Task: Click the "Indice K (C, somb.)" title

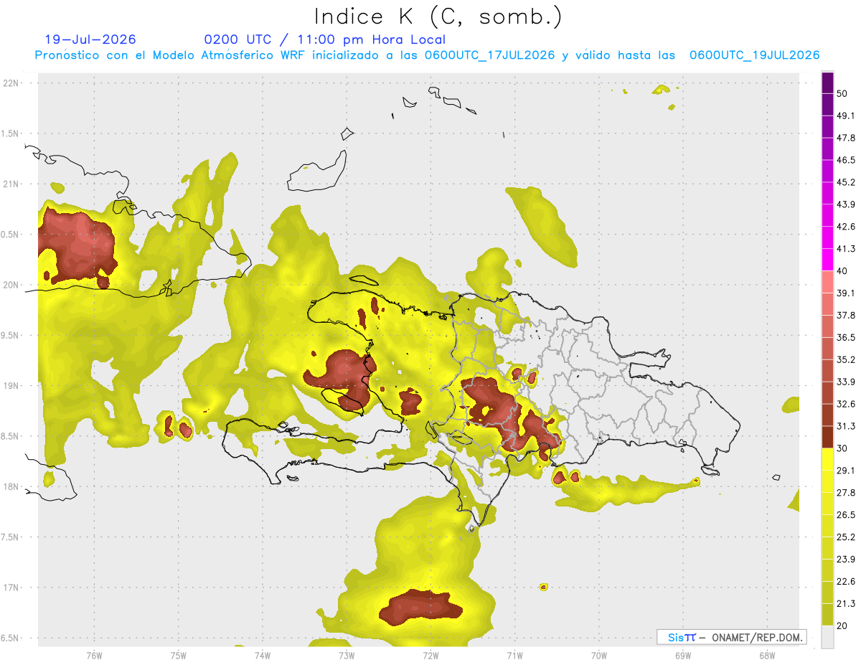Action: pyautogui.click(x=438, y=16)
